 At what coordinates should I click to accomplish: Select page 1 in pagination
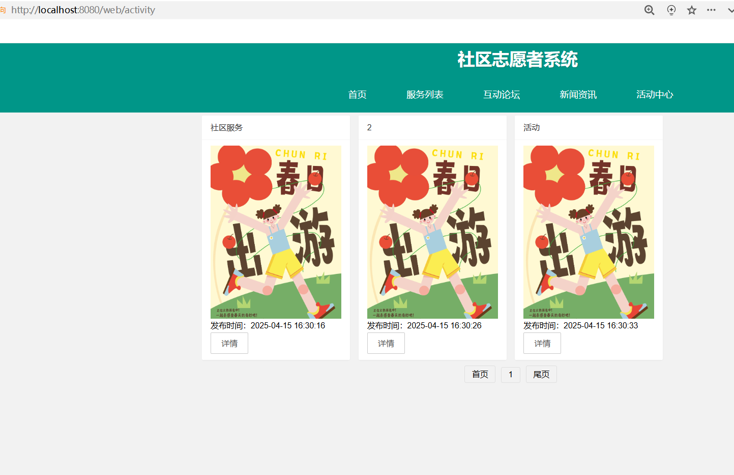(511, 374)
